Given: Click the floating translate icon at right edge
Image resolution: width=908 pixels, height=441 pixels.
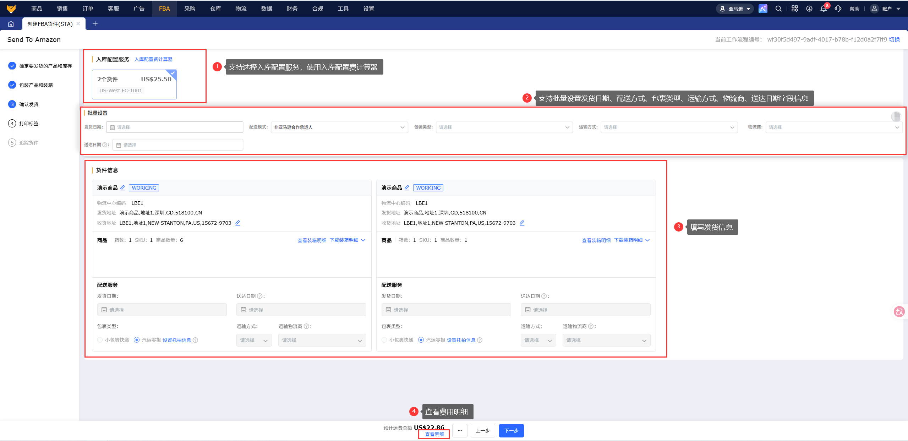Looking at the screenshot, I should click(x=899, y=312).
